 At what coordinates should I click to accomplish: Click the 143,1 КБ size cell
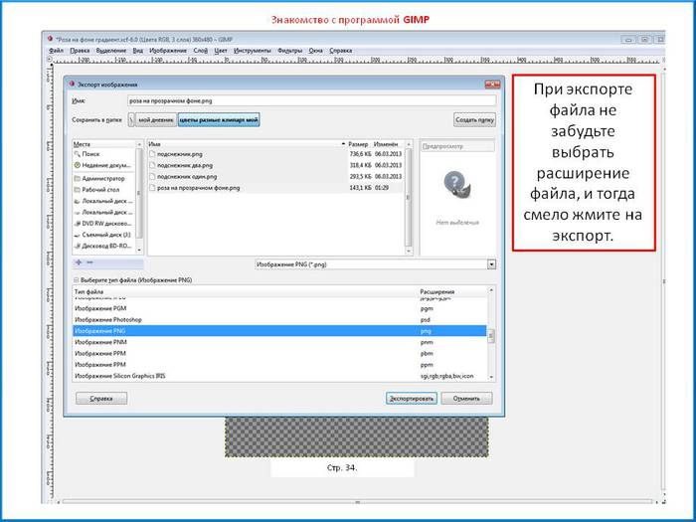click(360, 188)
